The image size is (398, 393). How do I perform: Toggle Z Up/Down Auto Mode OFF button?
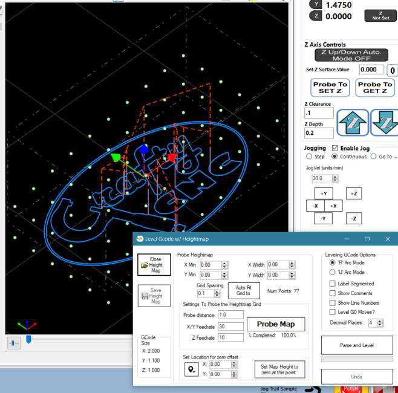[x=351, y=55]
